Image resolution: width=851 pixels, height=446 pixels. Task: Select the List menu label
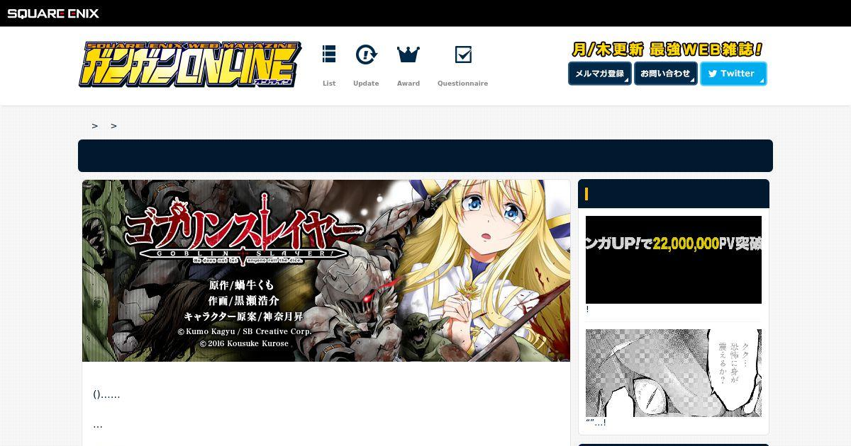coord(329,84)
